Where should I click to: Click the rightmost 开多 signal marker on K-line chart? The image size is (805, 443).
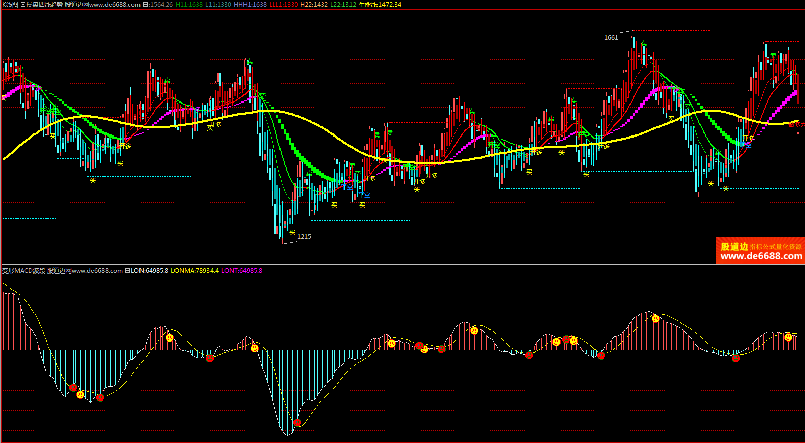[x=748, y=139]
